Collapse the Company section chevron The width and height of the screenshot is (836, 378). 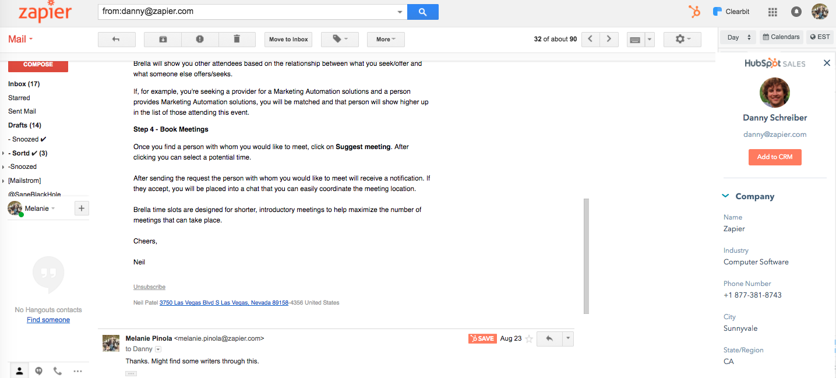[726, 196]
